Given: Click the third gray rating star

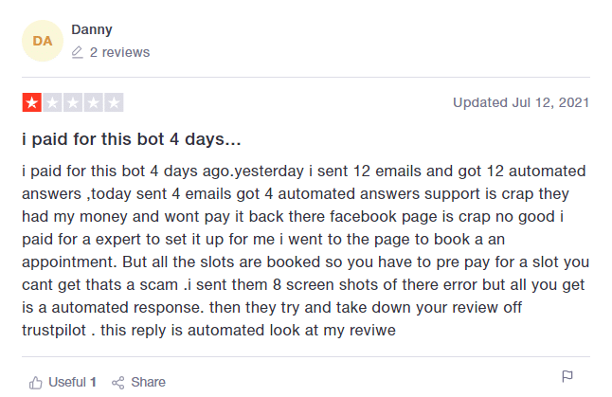Looking at the screenshot, I should tap(73, 102).
